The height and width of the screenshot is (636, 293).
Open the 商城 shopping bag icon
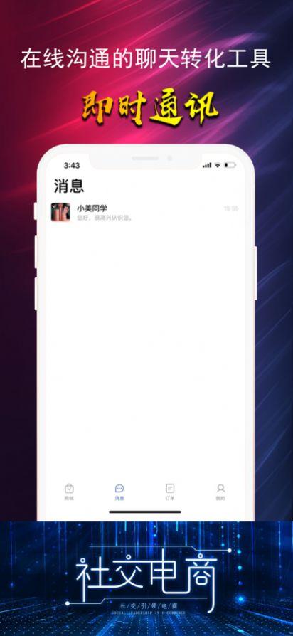(x=69, y=488)
